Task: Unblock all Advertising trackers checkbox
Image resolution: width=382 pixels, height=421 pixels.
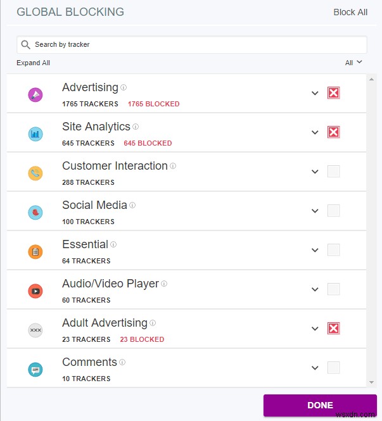Action: [x=333, y=93]
